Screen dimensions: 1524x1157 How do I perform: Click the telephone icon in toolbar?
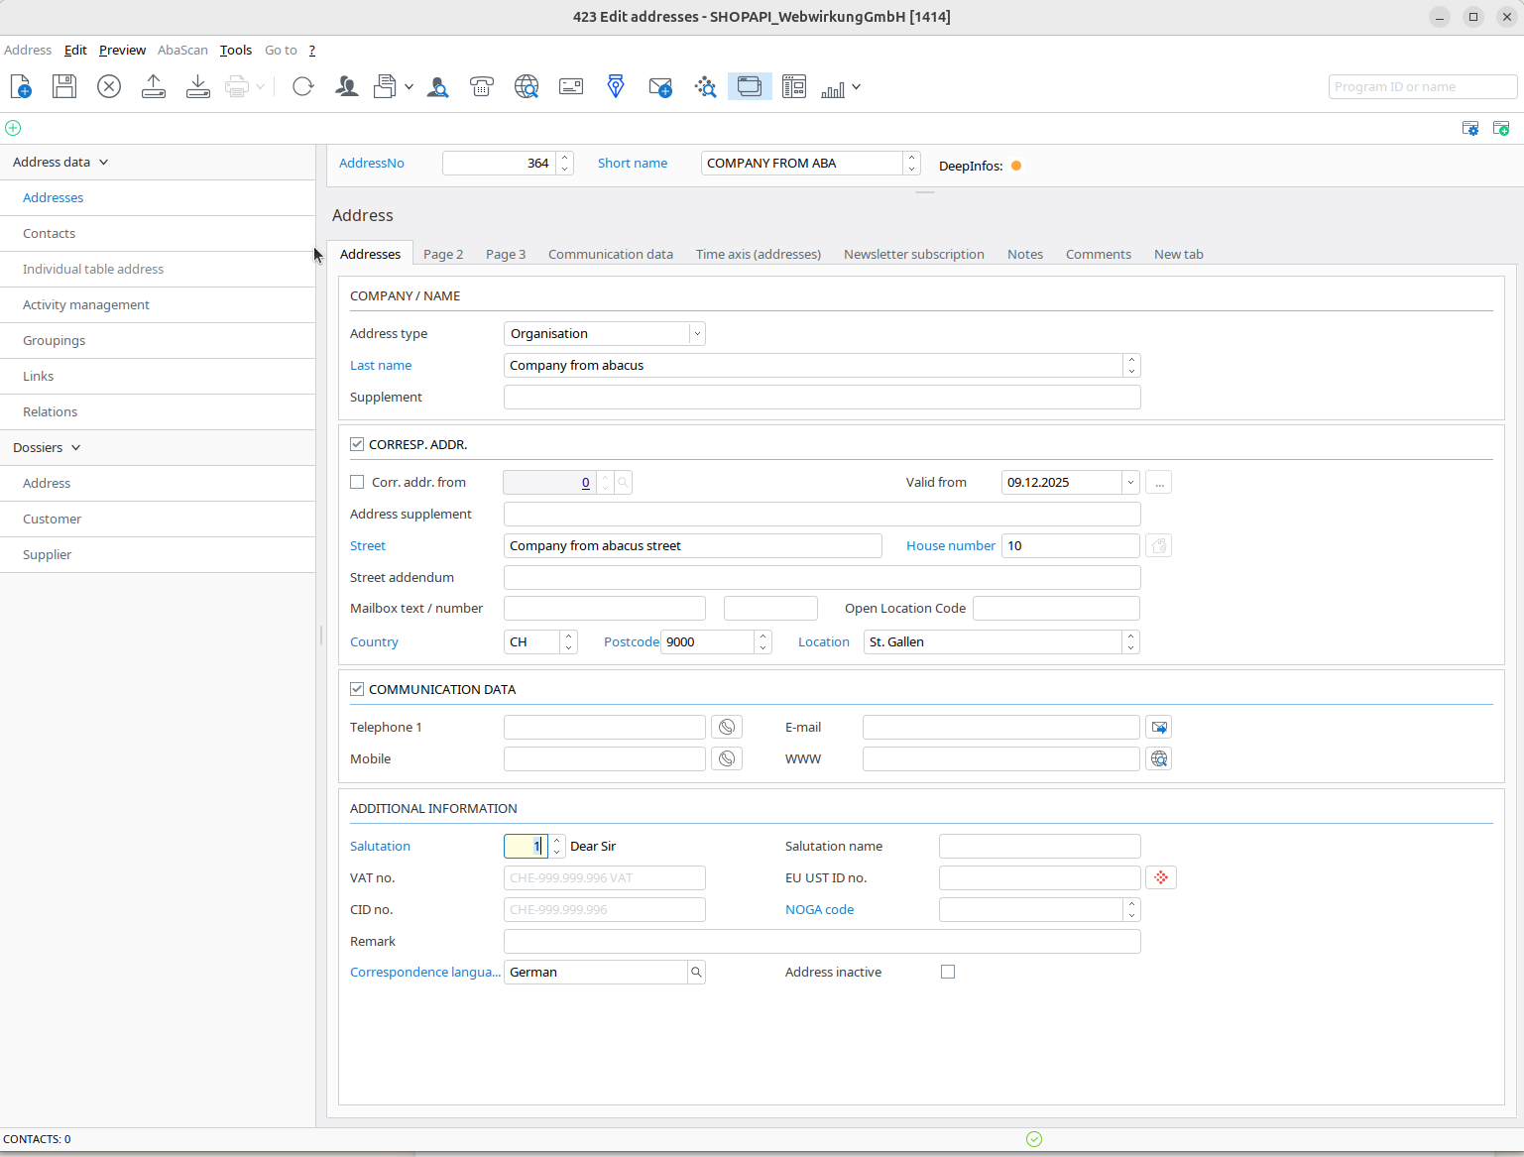pyautogui.click(x=482, y=87)
